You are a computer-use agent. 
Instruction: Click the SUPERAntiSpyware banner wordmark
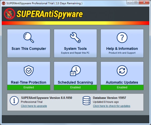(x=50, y=14)
